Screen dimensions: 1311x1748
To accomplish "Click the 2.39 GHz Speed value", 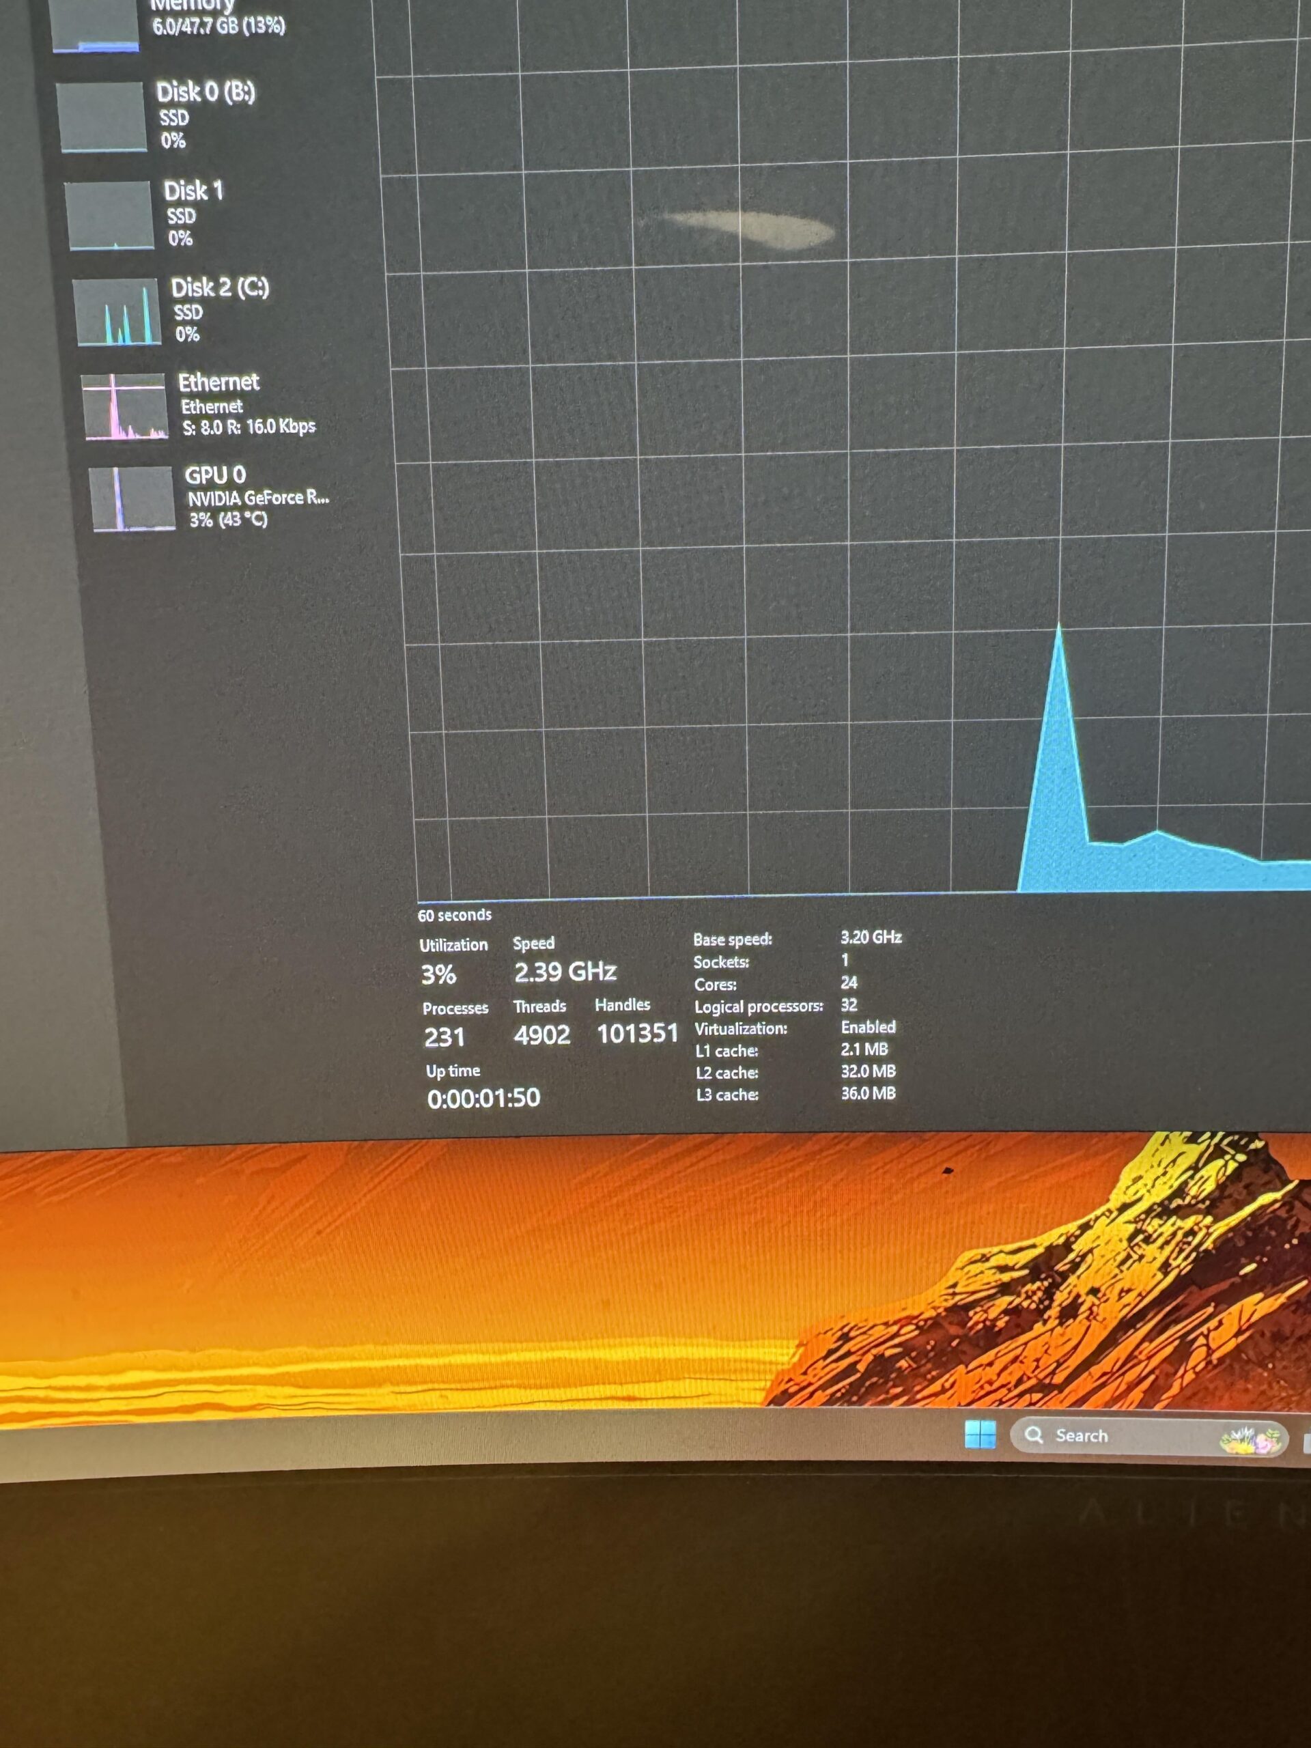I will click(565, 972).
